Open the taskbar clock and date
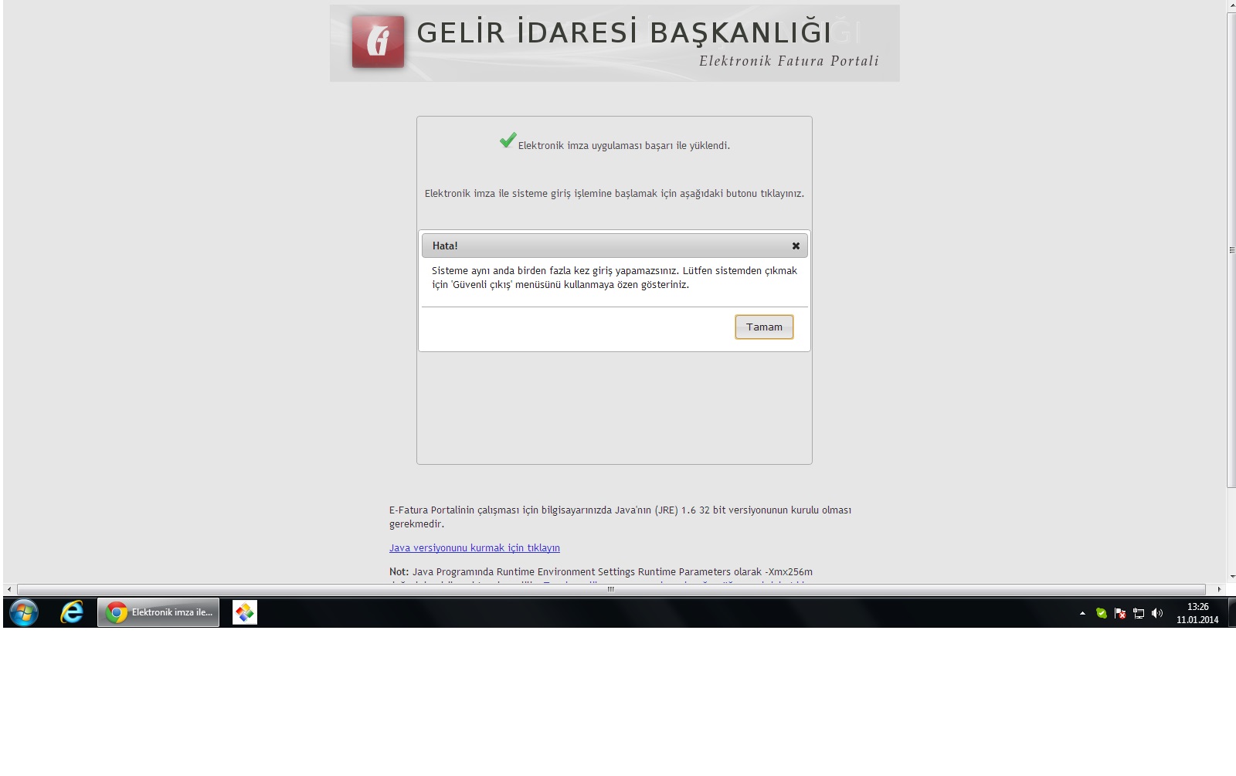The width and height of the screenshot is (1236, 776). pyautogui.click(x=1197, y=613)
